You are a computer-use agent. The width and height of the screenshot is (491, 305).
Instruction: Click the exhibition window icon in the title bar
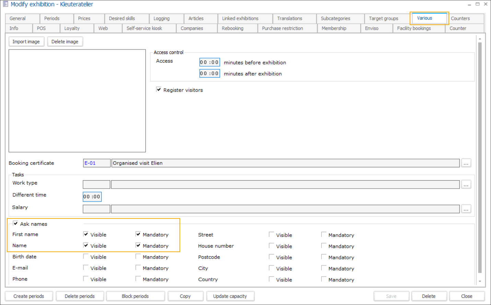point(5,4)
